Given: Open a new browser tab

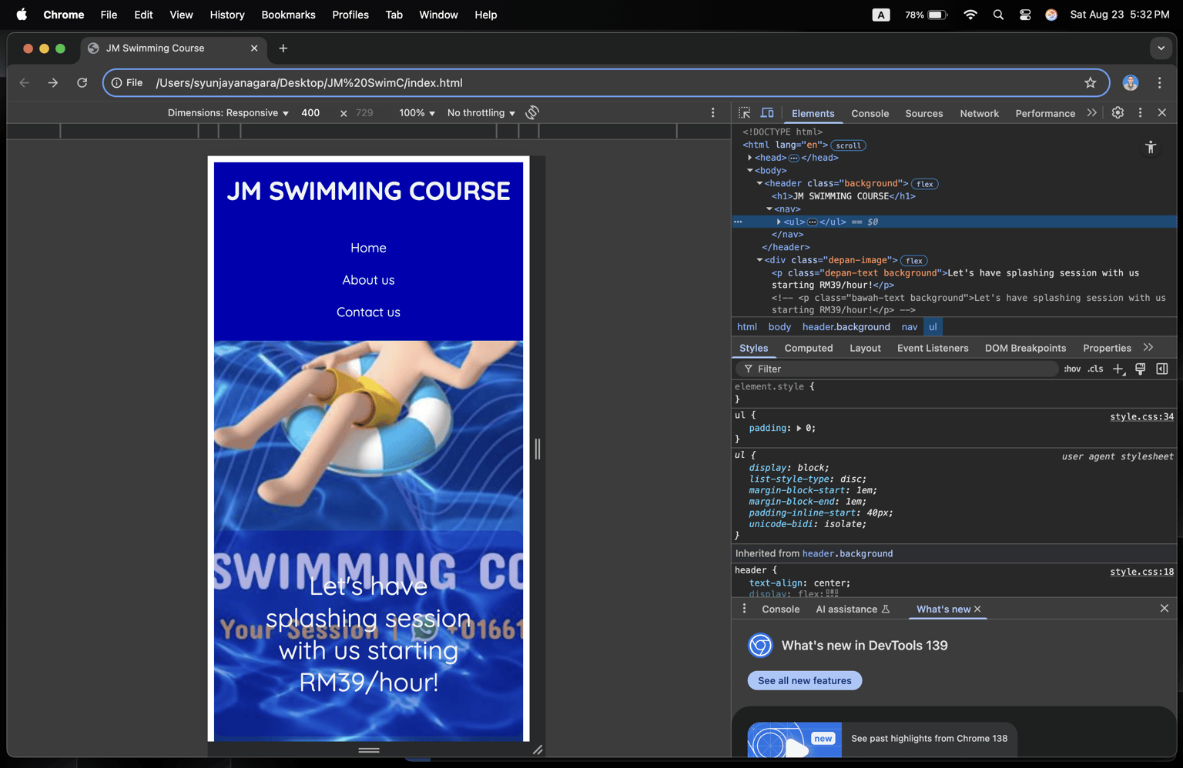Looking at the screenshot, I should tap(283, 48).
